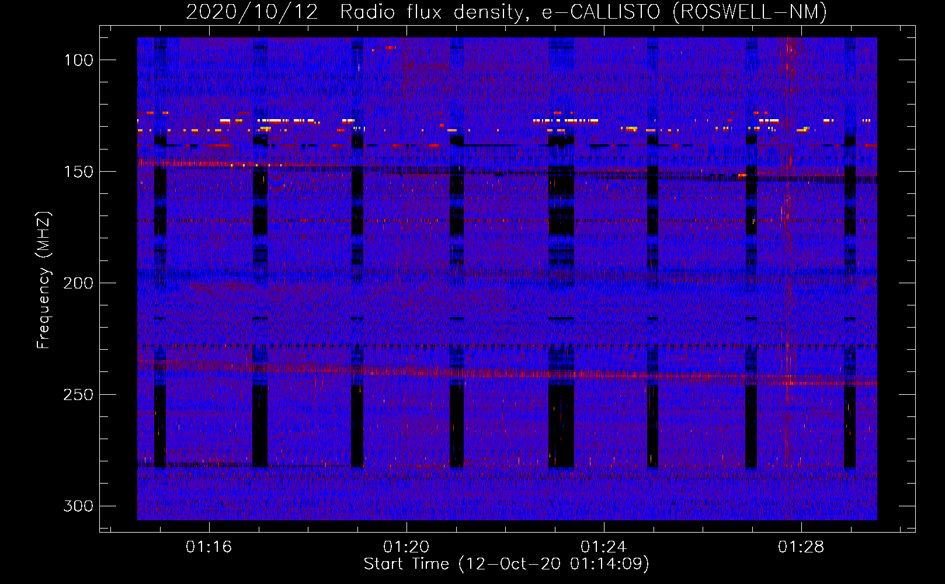945x584 pixels.
Task: Click the plot title '2020/10/12 Radio flux density'
Action: pyautogui.click(x=506, y=11)
